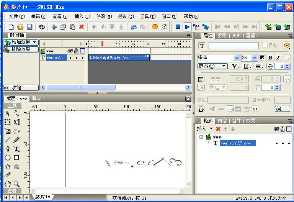Click the 收缩 button in timeline
Image resolution: width=294 pixels, height=202 pixels.
tap(21, 88)
